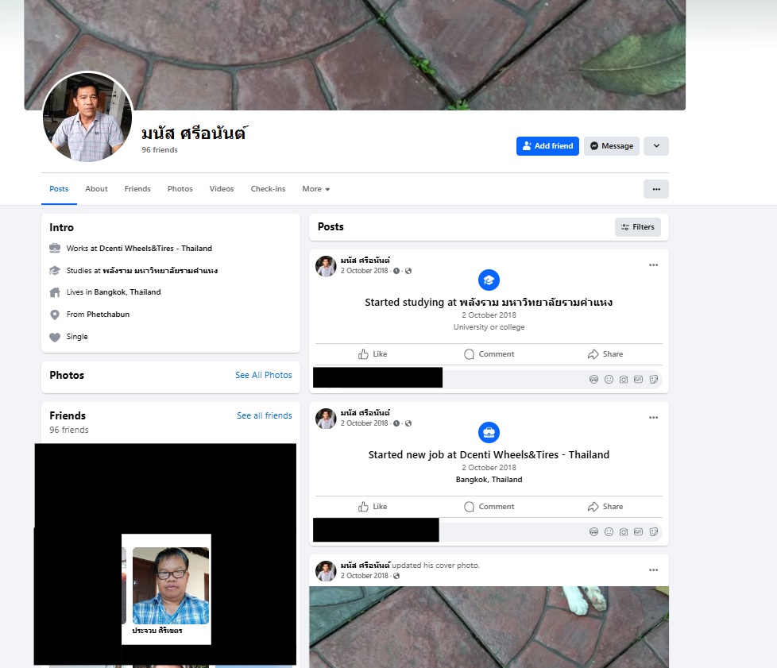
Task: Open the round profile picture
Action: [87, 117]
